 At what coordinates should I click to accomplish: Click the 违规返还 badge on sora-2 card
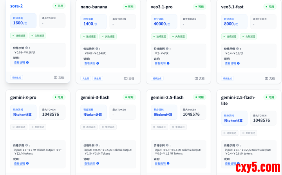18,36
